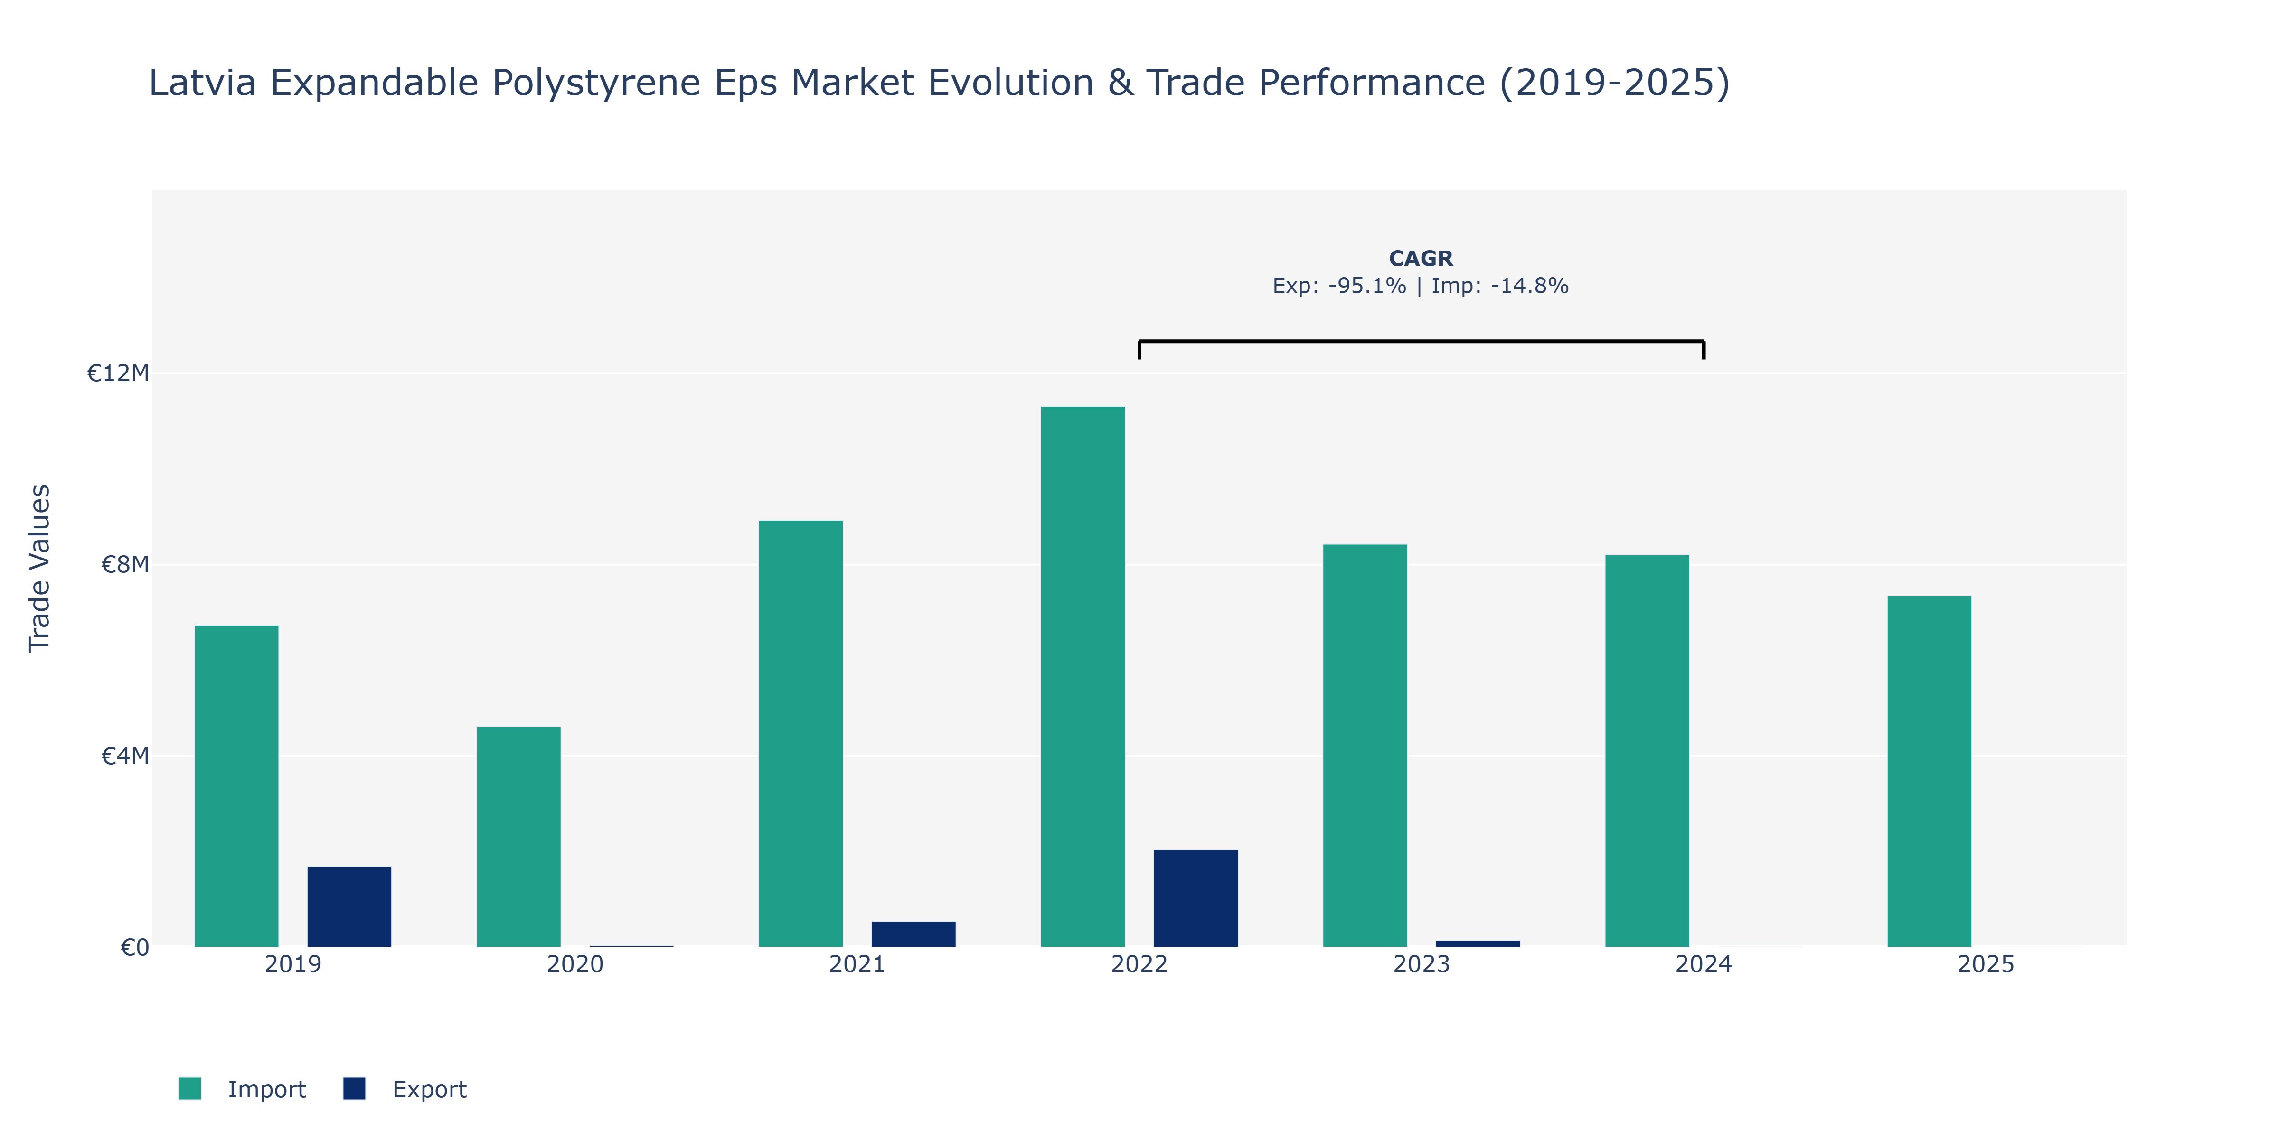Click the €12M axis label
This screenshot has height=1139, width=2279.
coord(118,373)
